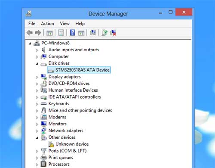Click the blue Help question mark icon

pyautogui.click(x=73, y=33)
